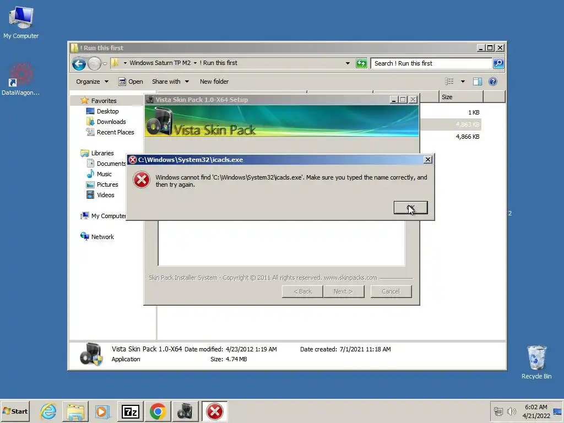Open the recent locations dropdown arrow
The width and height of the screenshot is (564, 423).
[105, 64]
